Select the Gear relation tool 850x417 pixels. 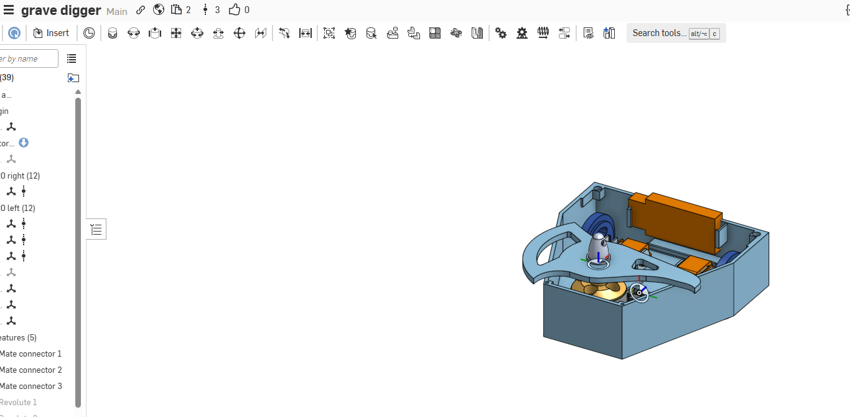(501, 33)
